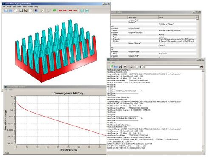
Task: Click scrollbar down arrow in Solver log output
Action: pos(203,150)
